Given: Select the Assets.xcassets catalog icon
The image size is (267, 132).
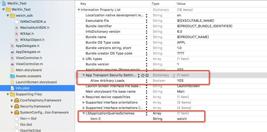Looking at the screenshot, I should point(12,76).
